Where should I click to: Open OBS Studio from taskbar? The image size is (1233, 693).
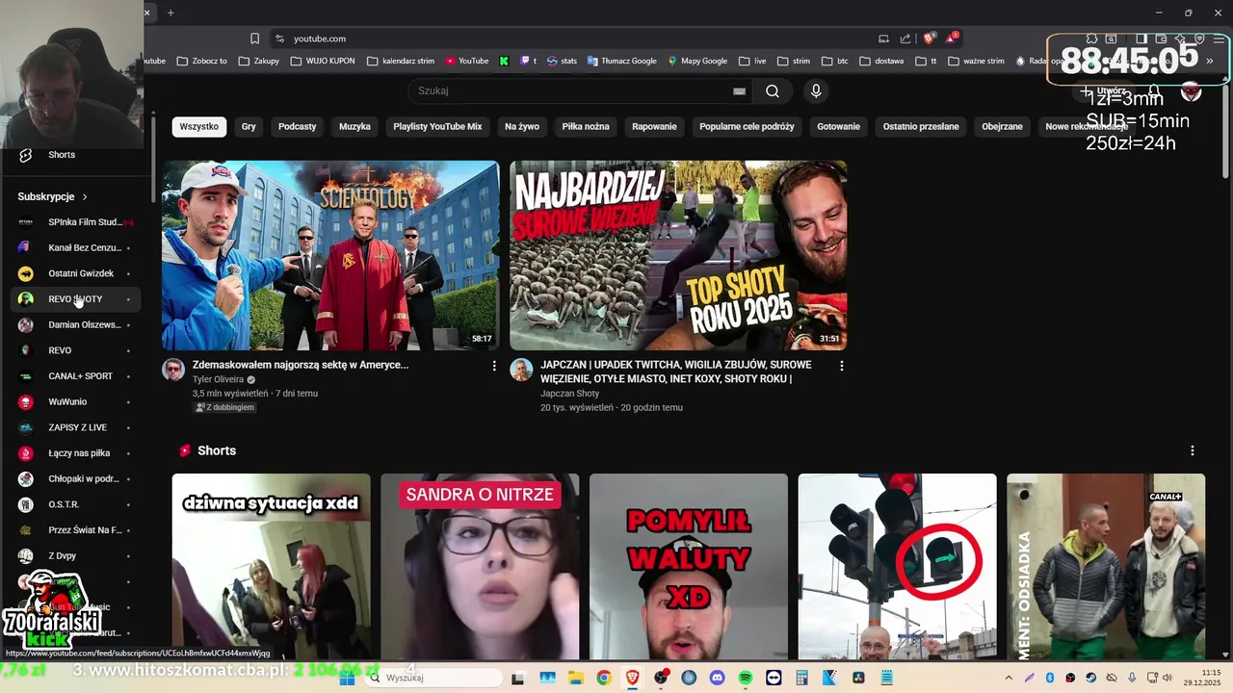660,678
